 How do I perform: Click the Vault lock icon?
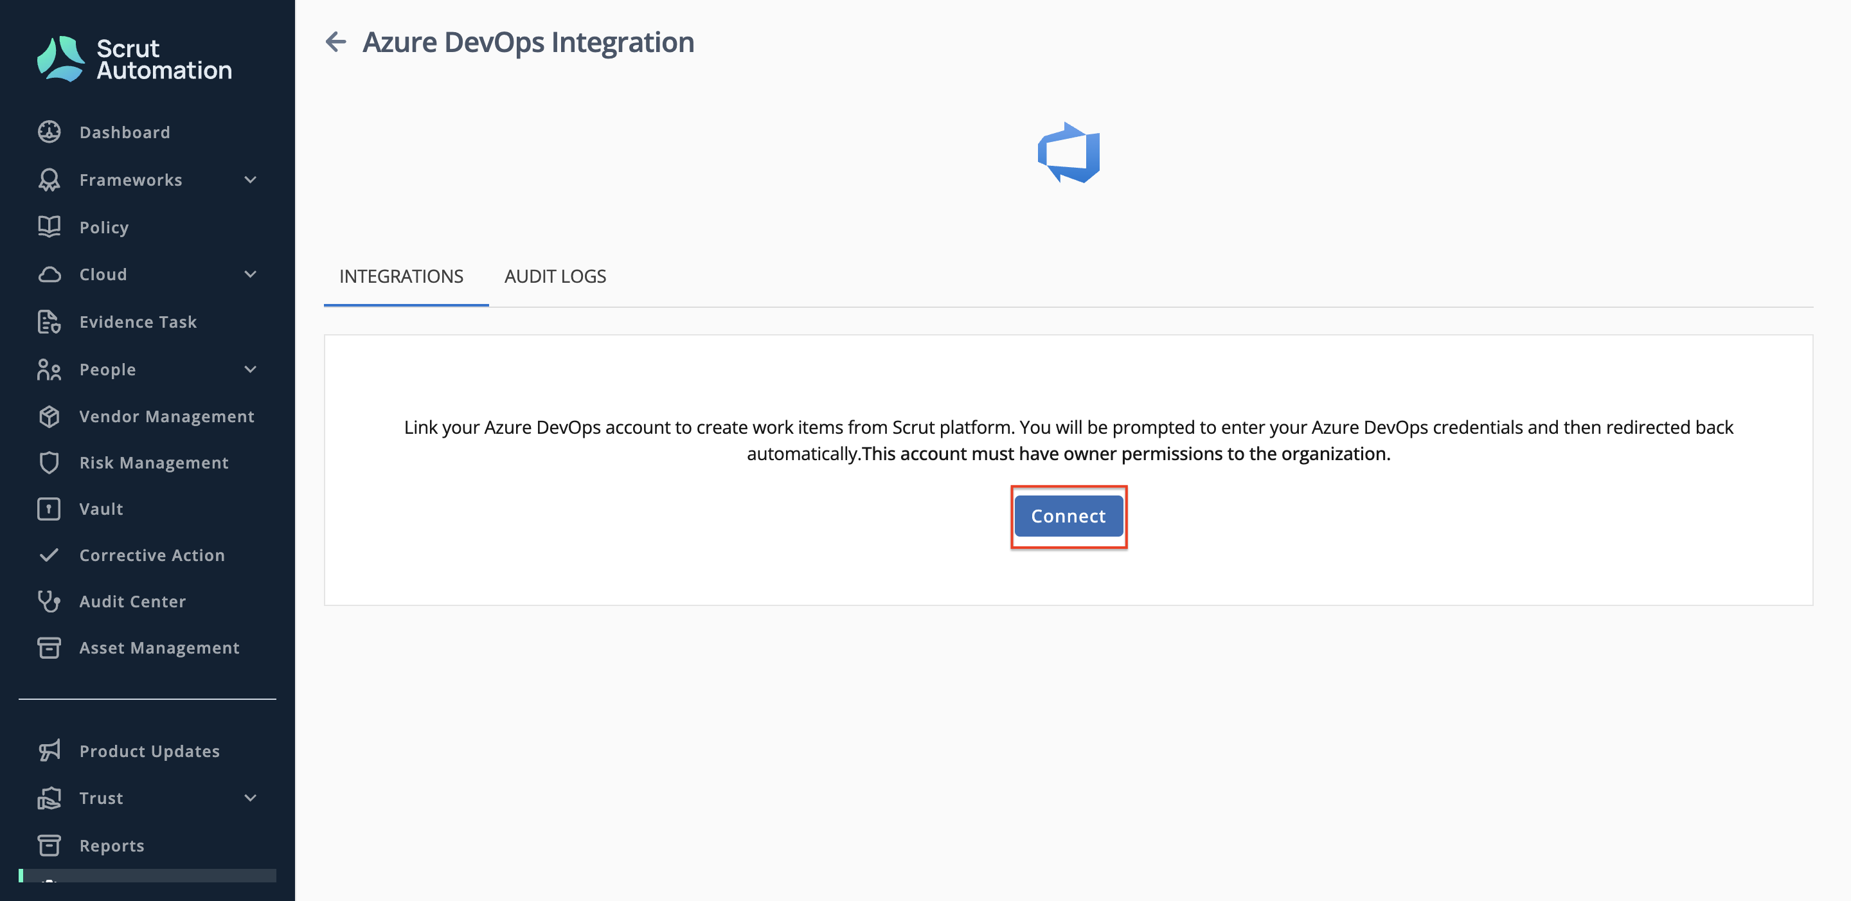point(49,510)
